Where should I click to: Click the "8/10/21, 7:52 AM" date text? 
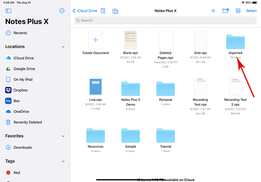point(235,109)
